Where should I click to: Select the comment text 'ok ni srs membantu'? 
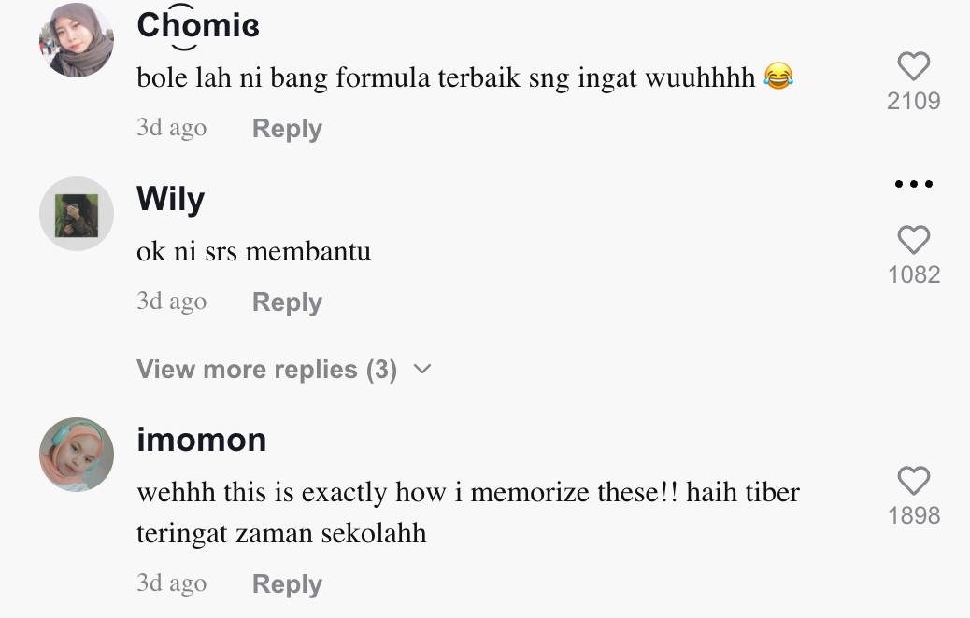coord(253,251)
